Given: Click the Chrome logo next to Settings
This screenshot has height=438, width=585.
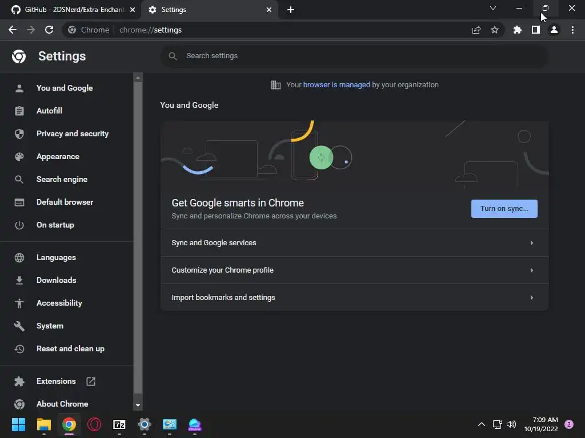Looking at the screenshot, I should [19, 56].
